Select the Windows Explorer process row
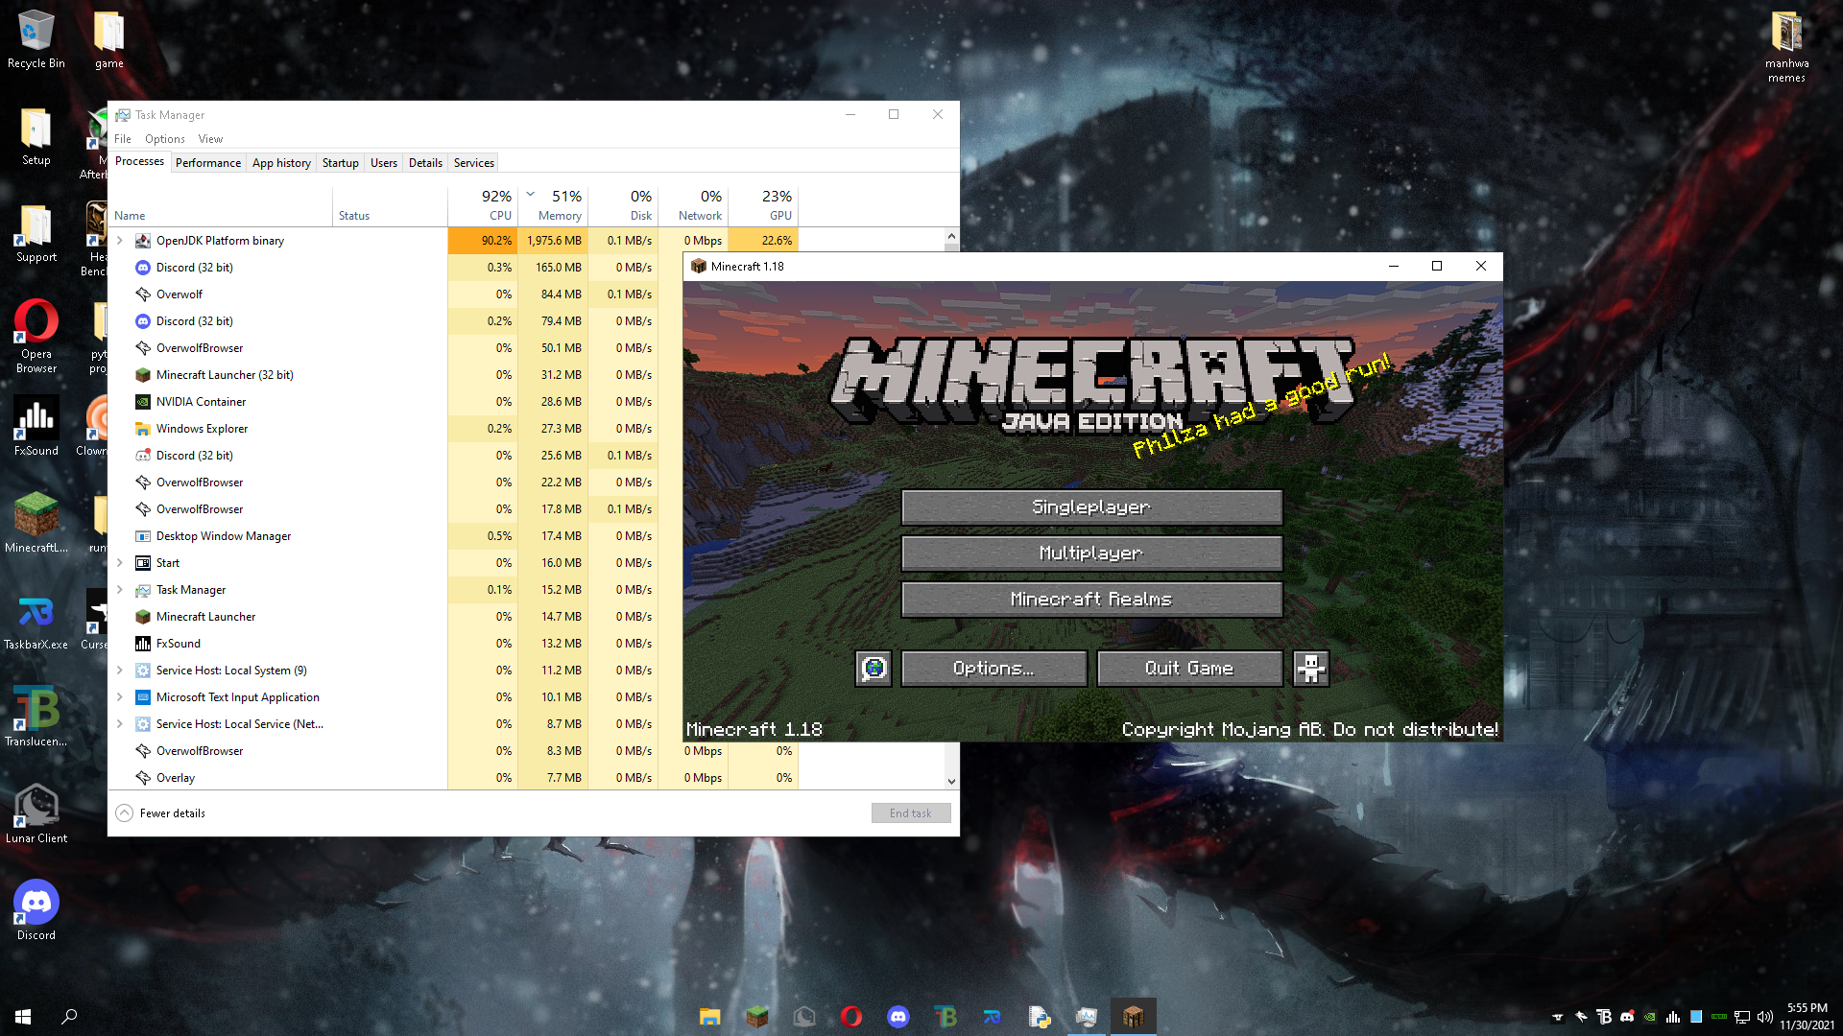Screen dimensions: 1843x1036 202,429
